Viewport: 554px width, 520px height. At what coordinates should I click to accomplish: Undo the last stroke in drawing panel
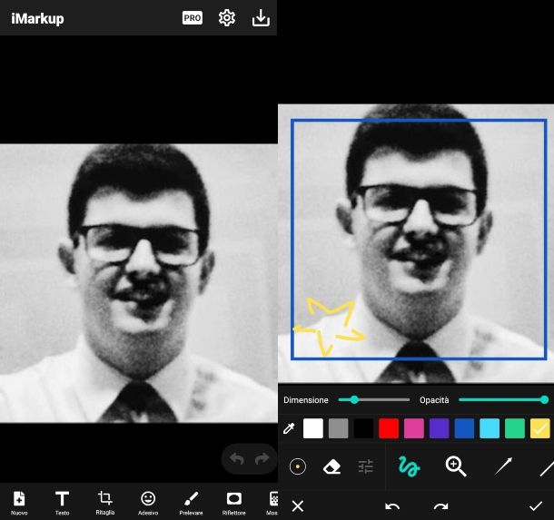[392, 506]
